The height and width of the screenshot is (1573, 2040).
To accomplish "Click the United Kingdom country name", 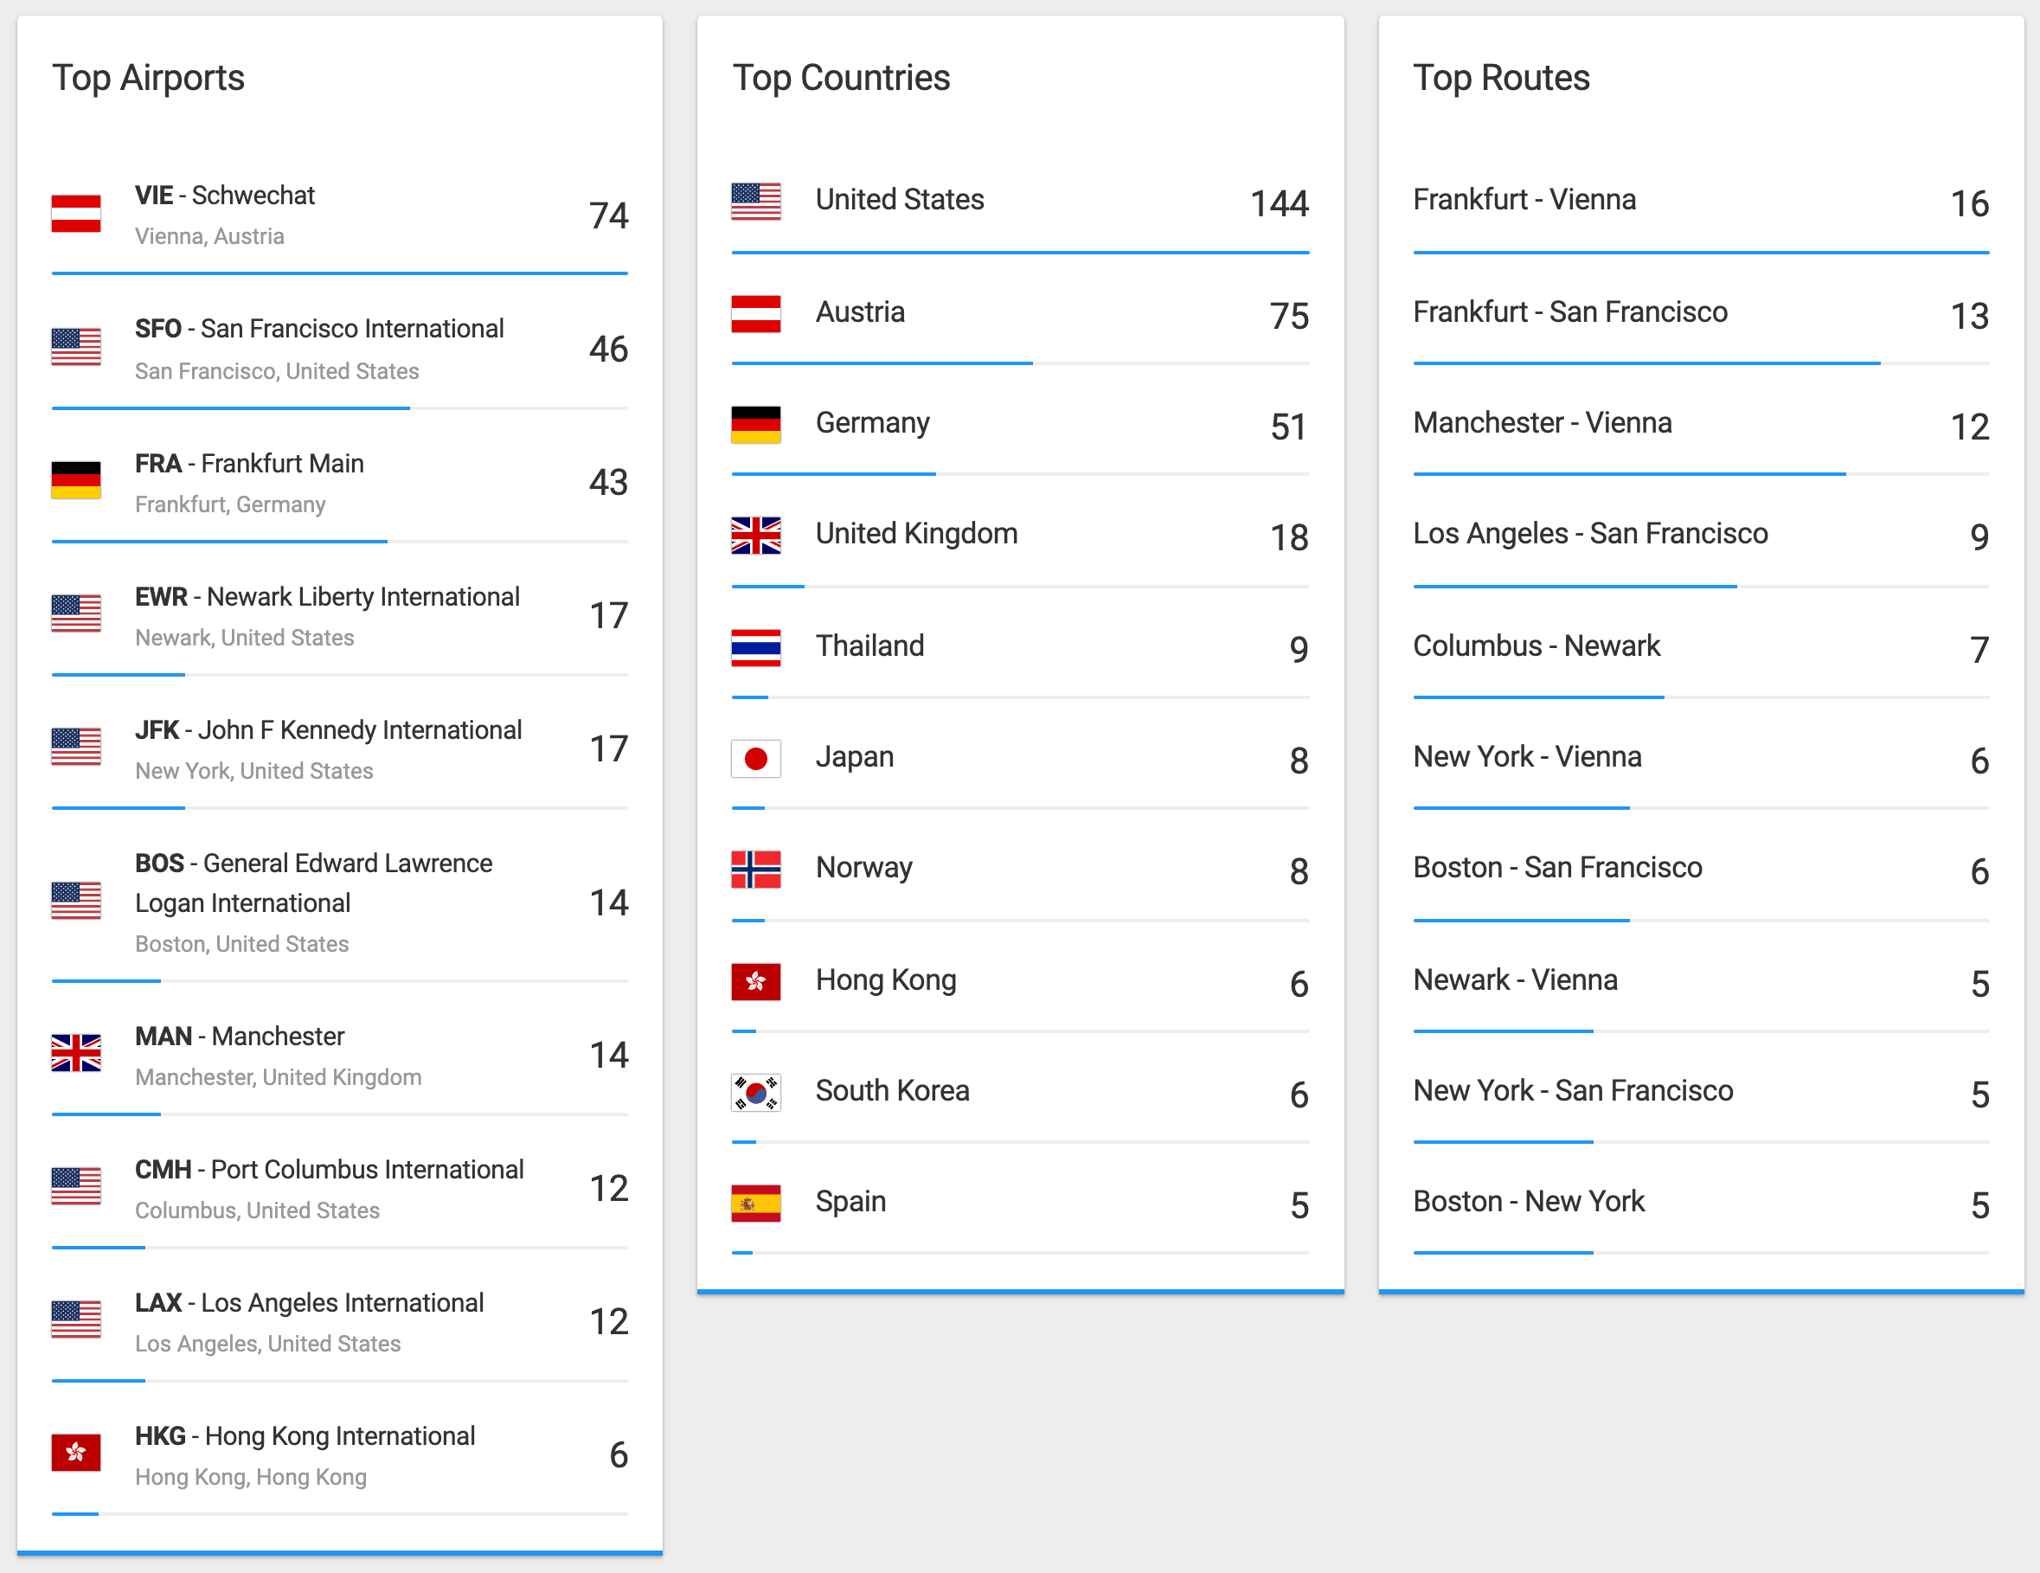I will [915, 533].
